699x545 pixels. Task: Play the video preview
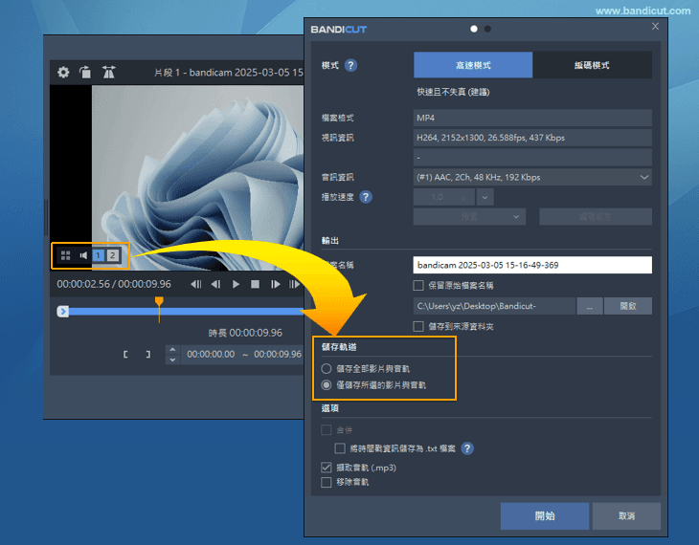pyautogui.click(x=236, y=284)
